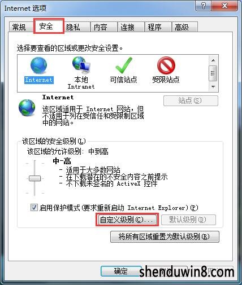Toggle the 启用保护模式 checkbox
This screenshot has width=242, height=285.
click(x=34, y=208)
